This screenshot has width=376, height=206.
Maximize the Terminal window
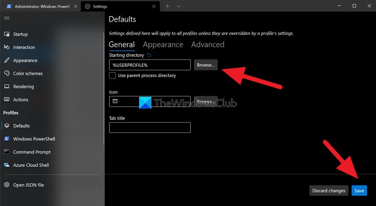pyautogui.click(x=354, y=6)
